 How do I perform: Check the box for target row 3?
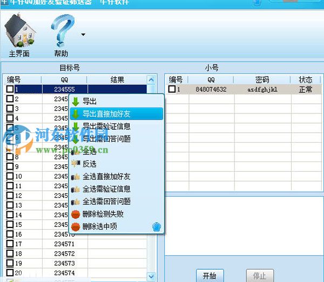coord(10,109)
